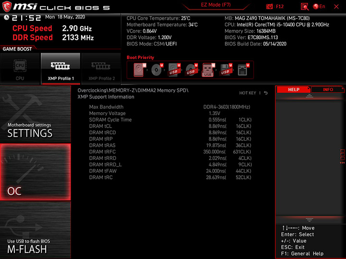Image resolution: width=346 pixels, height=259 pixels.
Task: Open the M-FLASH BIOS flashing section
Action: point(35,230)
